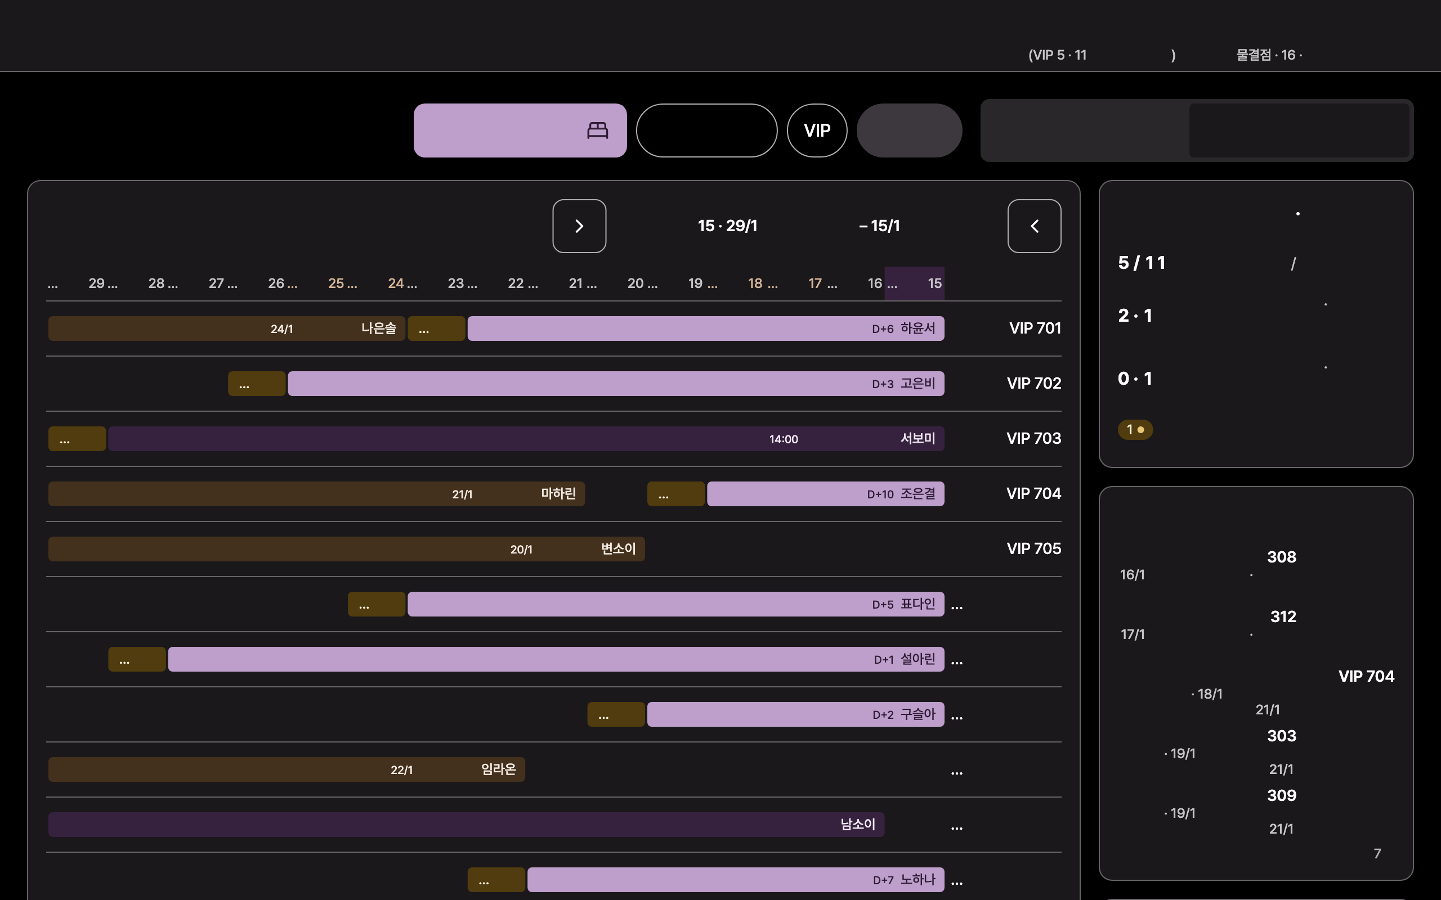Click the VIP 702 room label
The height and width of the screenshot is (900, 1441).
tap(1033, 383)
